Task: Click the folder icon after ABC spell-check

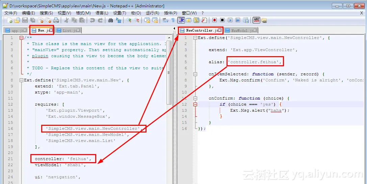Action: [264, 21]
